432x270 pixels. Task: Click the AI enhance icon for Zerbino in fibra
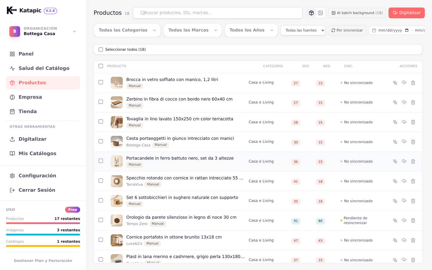(x=395, y=102)
